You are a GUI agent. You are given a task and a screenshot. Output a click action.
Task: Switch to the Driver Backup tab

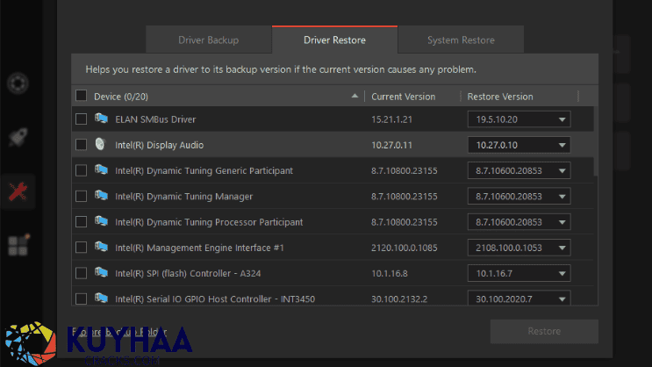coord(209,40)
